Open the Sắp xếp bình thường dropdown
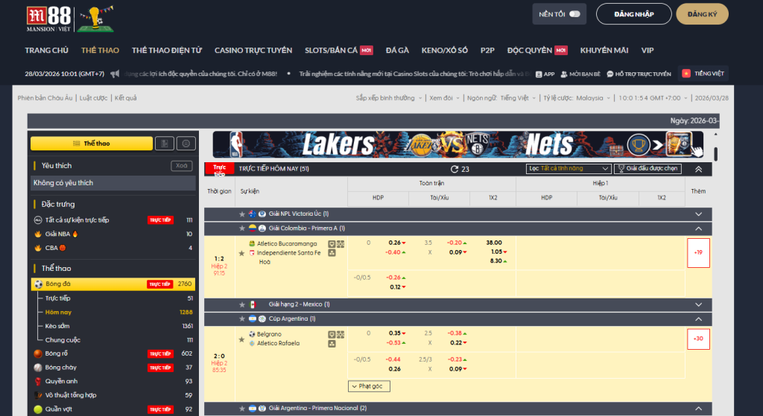The image size is (763, 416). point(389,98)
